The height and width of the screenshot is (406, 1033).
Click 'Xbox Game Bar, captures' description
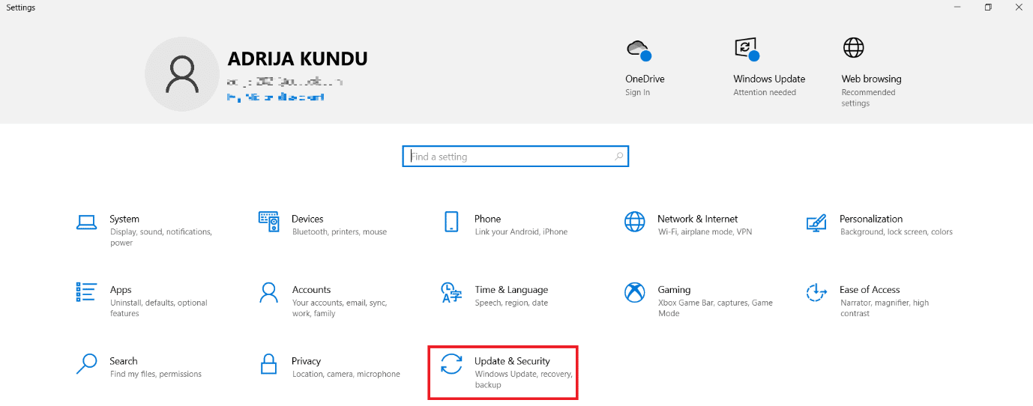[715, 308]
